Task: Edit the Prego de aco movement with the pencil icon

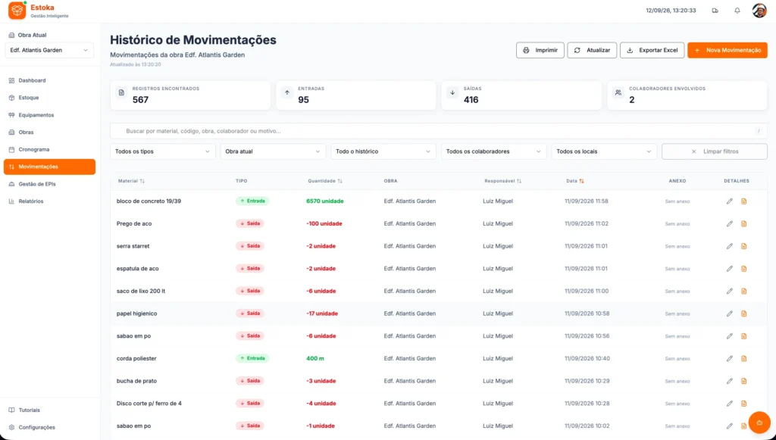Action: (730, 223)
